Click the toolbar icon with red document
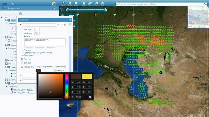209x117 pixels. coord(70,4)
